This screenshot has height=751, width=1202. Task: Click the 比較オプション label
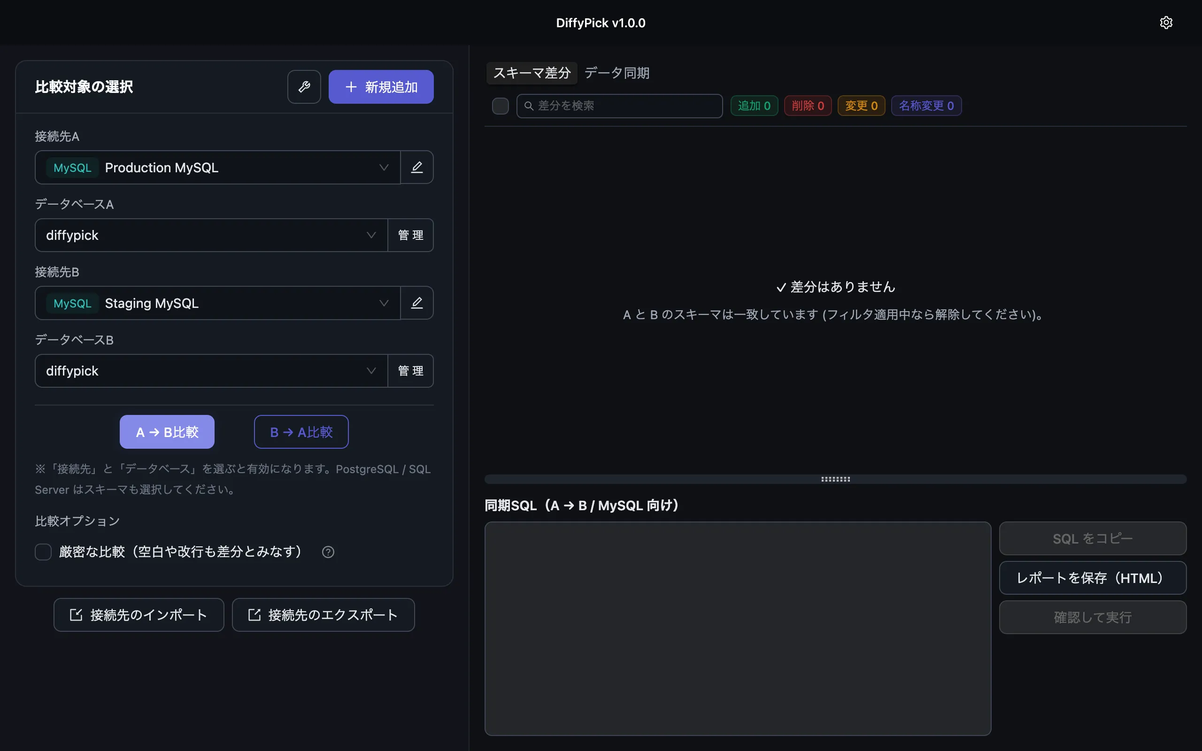tap(77, 521)
